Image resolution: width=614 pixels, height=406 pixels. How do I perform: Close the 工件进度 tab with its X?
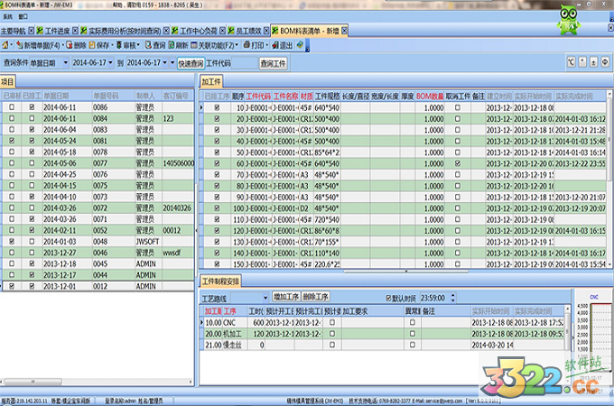click(x=75, y=31)
